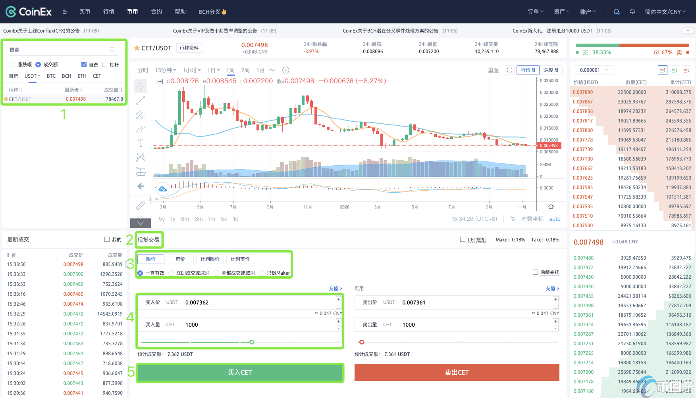This screenshot has width=696, height=398.
Task: Open the app download cloud icon
Action: [632, 12]
